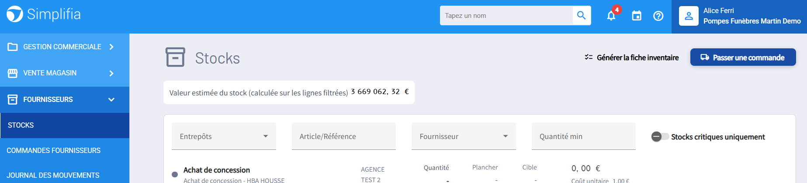Screen dimensions: 807x183
Task: Click Générer la fiche inventaire
Action: [x=632, y=58]
